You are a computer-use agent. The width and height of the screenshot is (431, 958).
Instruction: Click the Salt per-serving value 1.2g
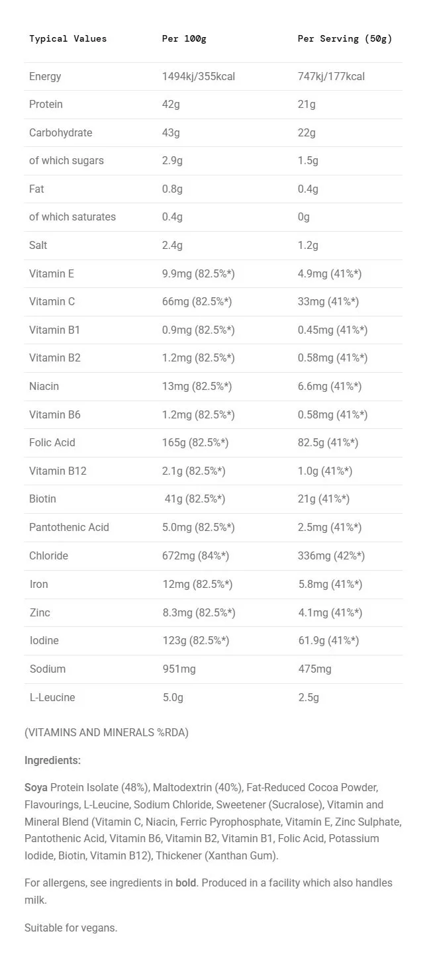[x=308, y=246]
